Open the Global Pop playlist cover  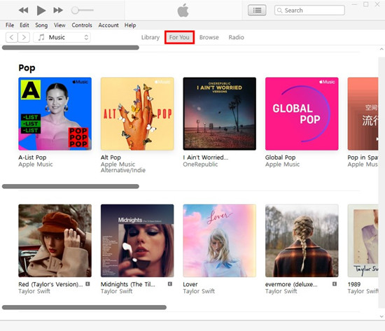coord(302,113)
